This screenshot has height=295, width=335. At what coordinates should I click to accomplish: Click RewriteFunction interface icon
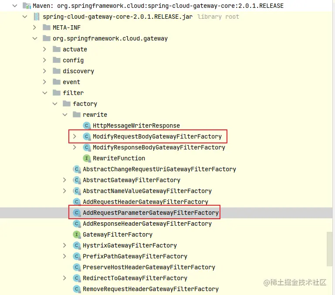tap(87, 159)
